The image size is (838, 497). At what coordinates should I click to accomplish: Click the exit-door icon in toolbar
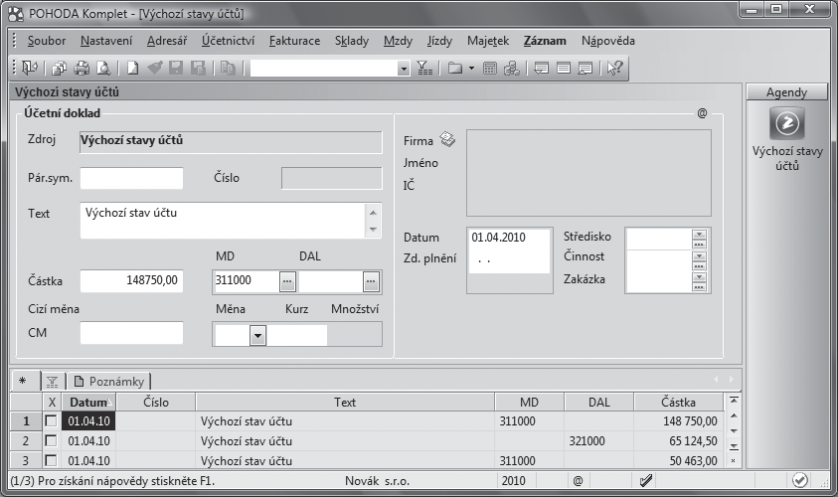(30, 68)
